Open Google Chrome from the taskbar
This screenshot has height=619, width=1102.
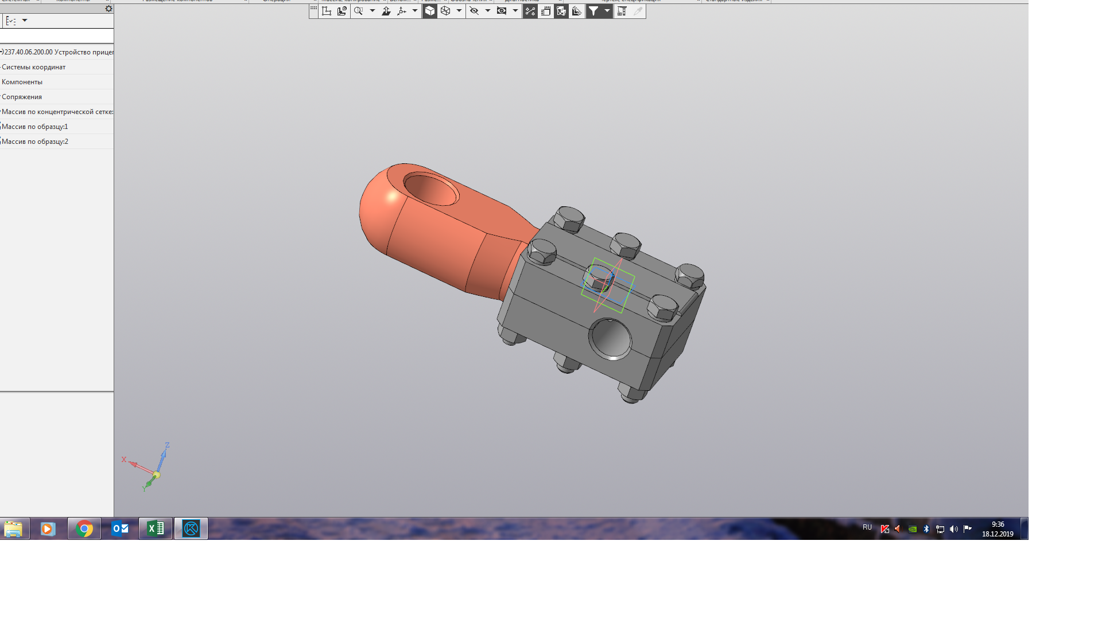[x=84, y=528]
